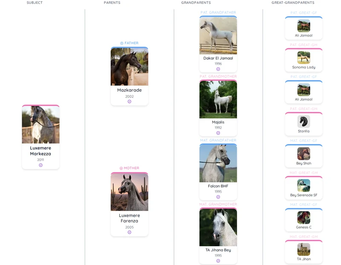Click the PAT. GRANDMOTHER label
This screenshot has height=265, width=341.
218,76
